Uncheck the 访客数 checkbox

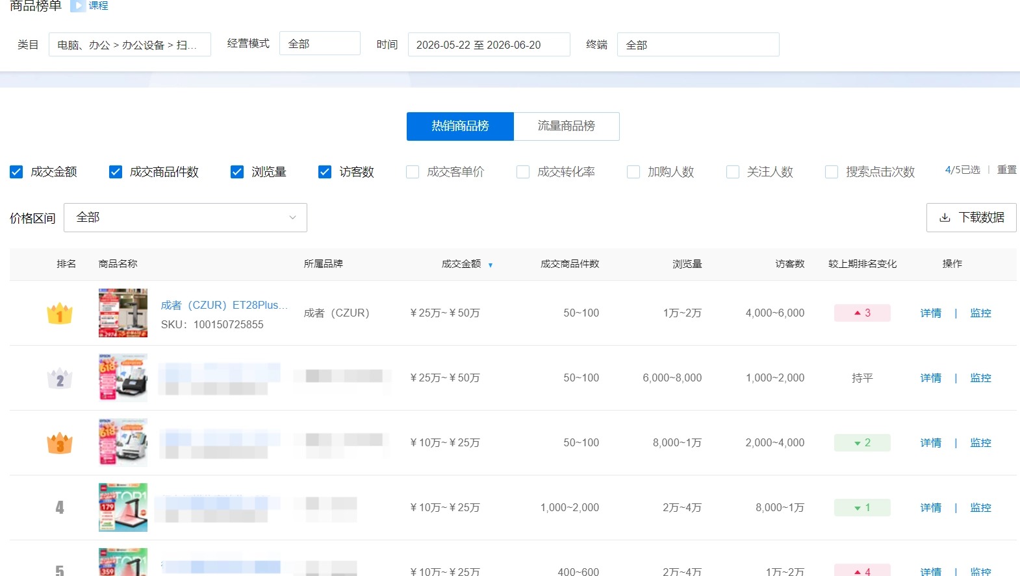325,172
